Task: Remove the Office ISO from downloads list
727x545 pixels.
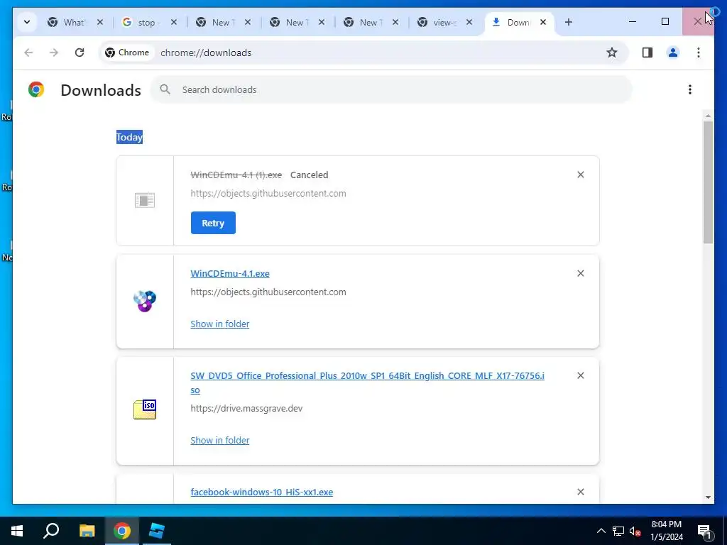Action: click(x=581, y=375)
